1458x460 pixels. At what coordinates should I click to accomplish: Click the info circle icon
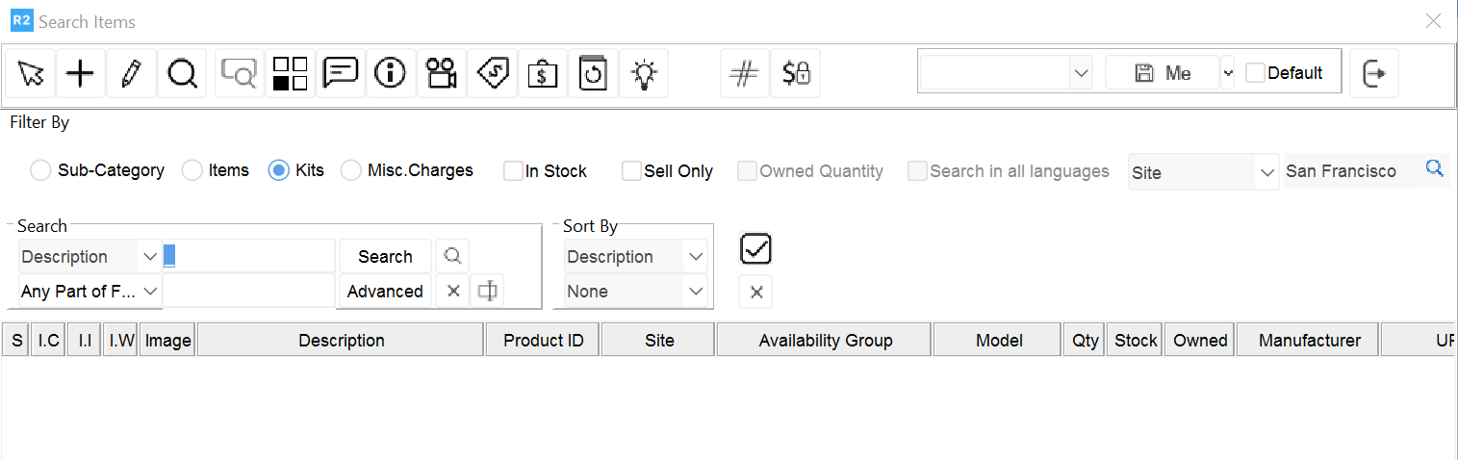390,74
